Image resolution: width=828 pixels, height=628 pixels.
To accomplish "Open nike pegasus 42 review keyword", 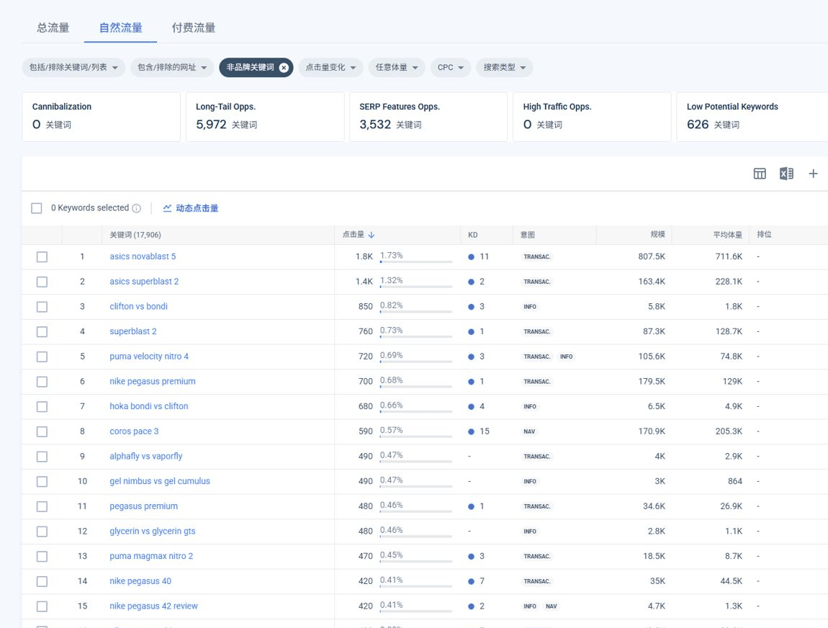I will [x=153, y=606].
